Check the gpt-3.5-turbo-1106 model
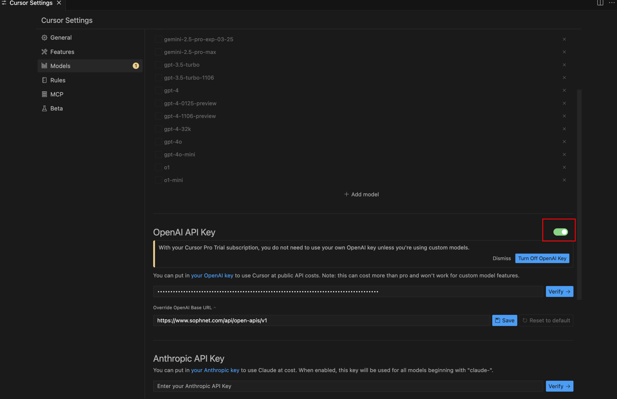The width and height of the screenshot is (617, 399). (x=158, y=78)
